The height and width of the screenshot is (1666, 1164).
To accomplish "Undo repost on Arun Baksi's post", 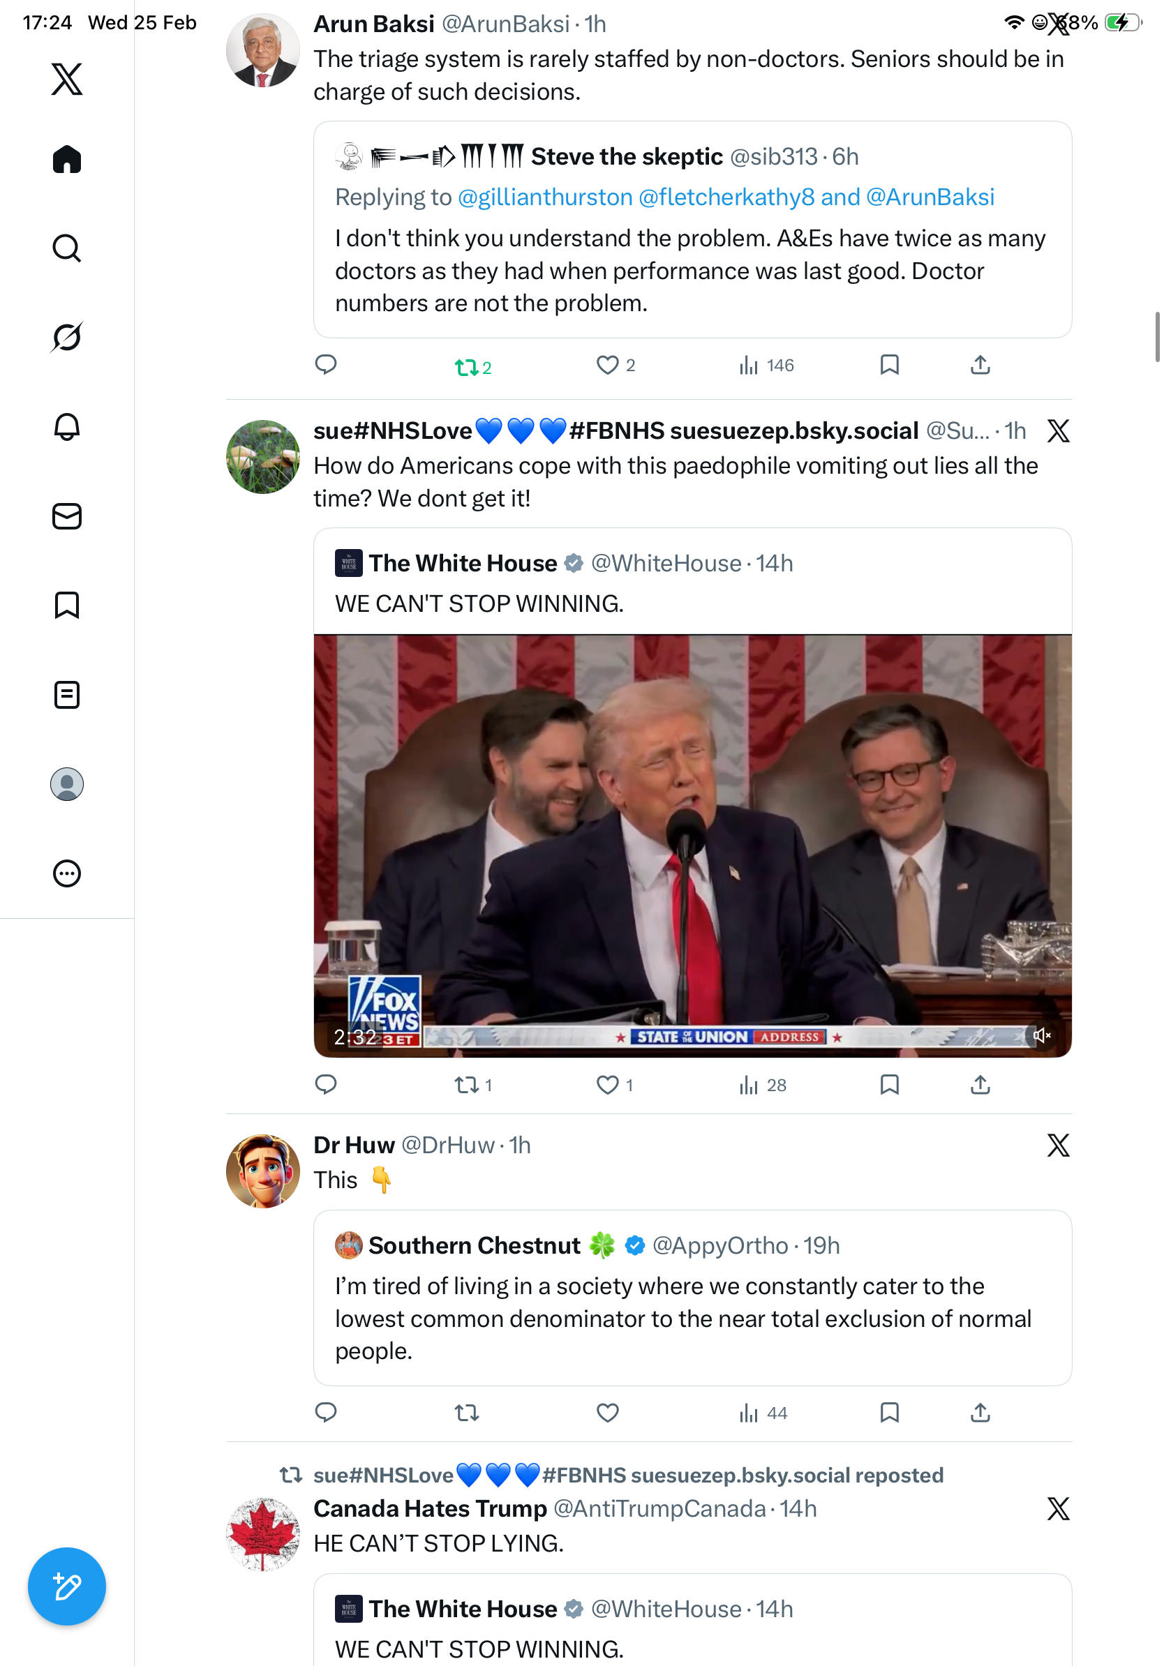I will pyautogui.click(x=472, y=367).
